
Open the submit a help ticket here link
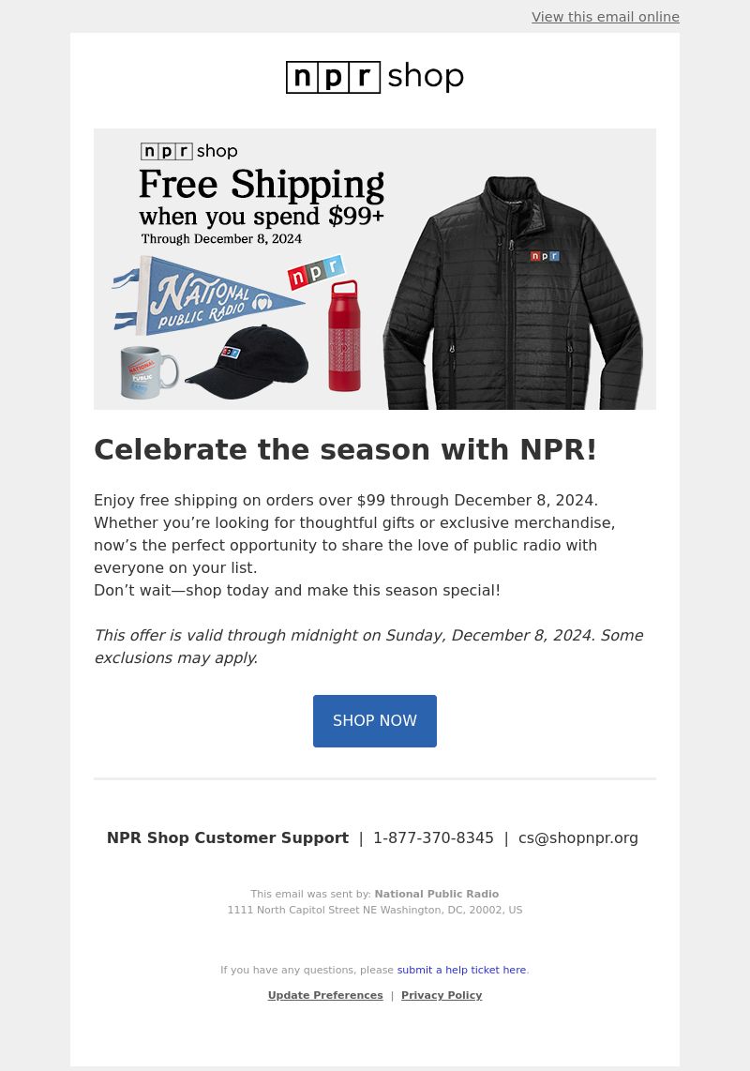coord(462,970)
